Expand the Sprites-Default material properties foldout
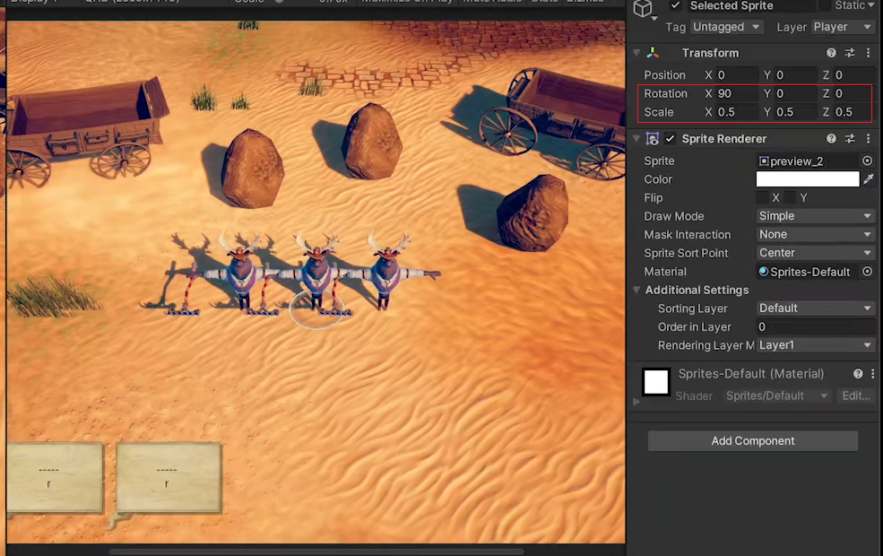Screen dimensions: 883x556 [x=636, y=402]
